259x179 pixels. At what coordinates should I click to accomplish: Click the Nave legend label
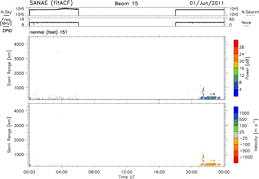click(x=246, y=22)
